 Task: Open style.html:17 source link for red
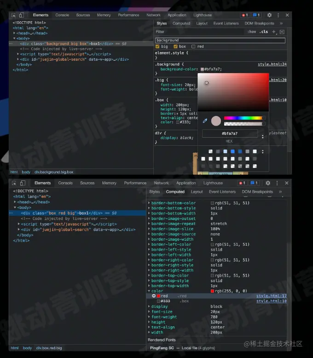point(272,296)
